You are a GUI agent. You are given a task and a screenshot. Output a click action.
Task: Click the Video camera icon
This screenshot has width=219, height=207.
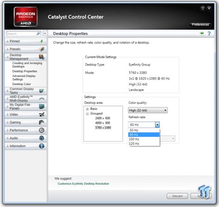(x=42, y=114)
